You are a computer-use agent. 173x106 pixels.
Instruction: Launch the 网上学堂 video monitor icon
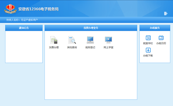coord(108,40)
